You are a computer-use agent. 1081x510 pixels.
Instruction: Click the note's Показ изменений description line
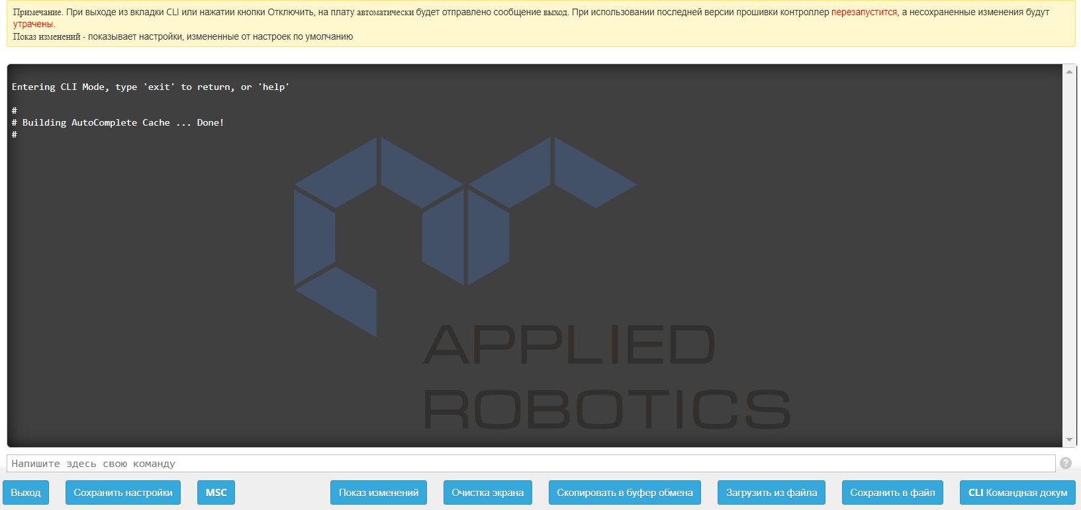(183, 37)
